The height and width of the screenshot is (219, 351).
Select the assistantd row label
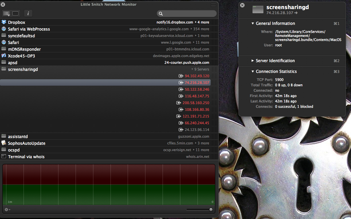pyautogui.click(x=18, y=136)
